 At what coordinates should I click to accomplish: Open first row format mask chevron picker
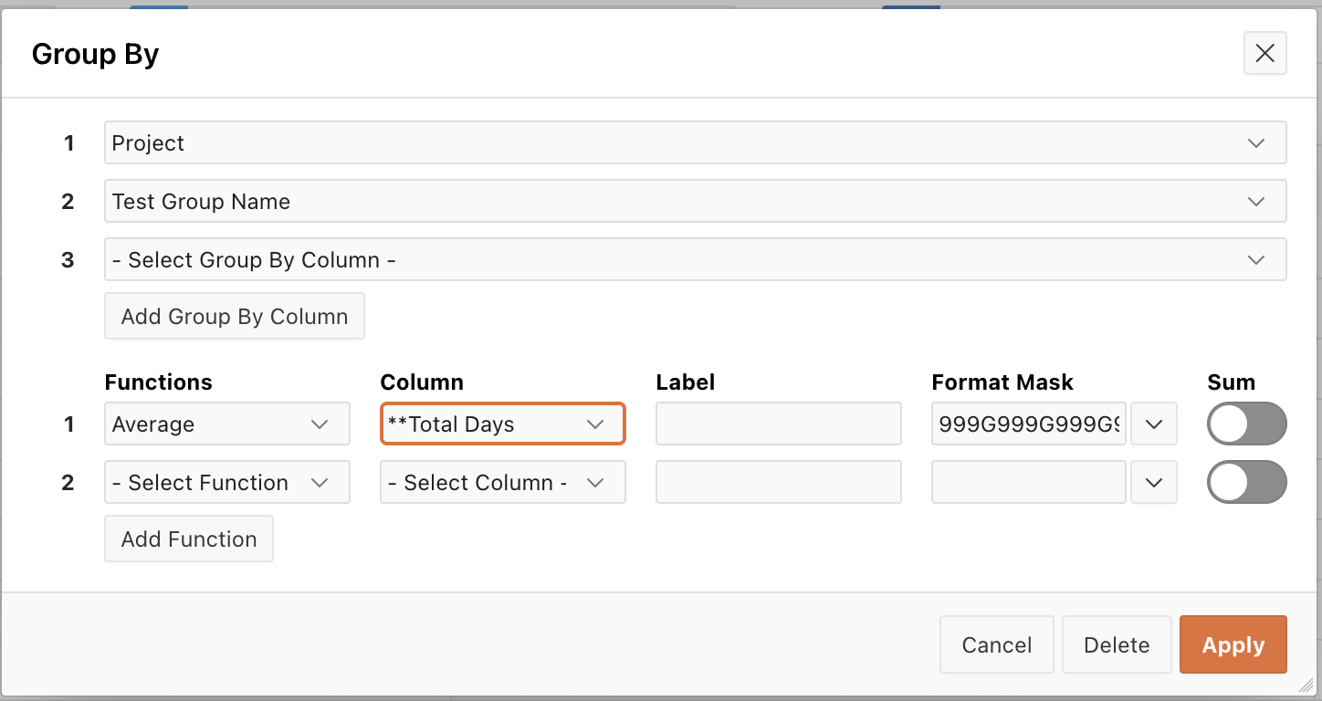pos(1154,424)
